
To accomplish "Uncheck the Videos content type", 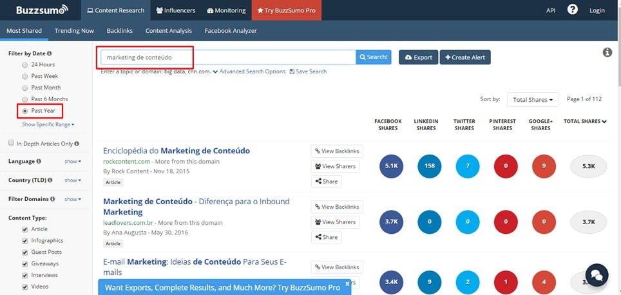I will [25, 287].
